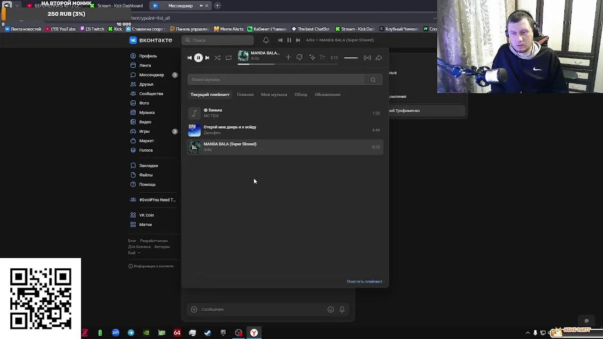Share the current track via arrow icon
Viewport: 603px width, 339px height.
point(379,57)
